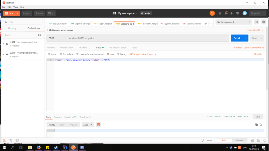Screen dimensions: 269x151
Task: Create a new collection icon
Action: tap(39, 35)
